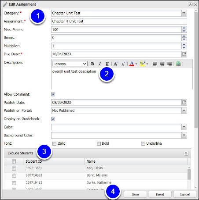Open the Color dropdown
Image resolution: width=199 pixels, height=200 pixels.
[184, 127]
